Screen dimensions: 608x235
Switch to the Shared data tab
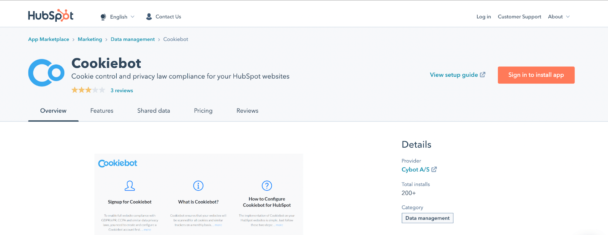coord(154,111)
